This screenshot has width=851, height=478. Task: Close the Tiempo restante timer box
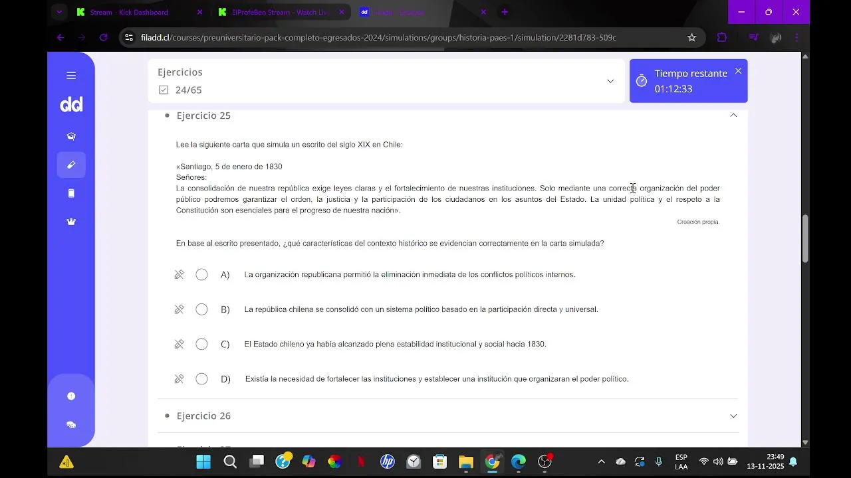click(738, 71)
